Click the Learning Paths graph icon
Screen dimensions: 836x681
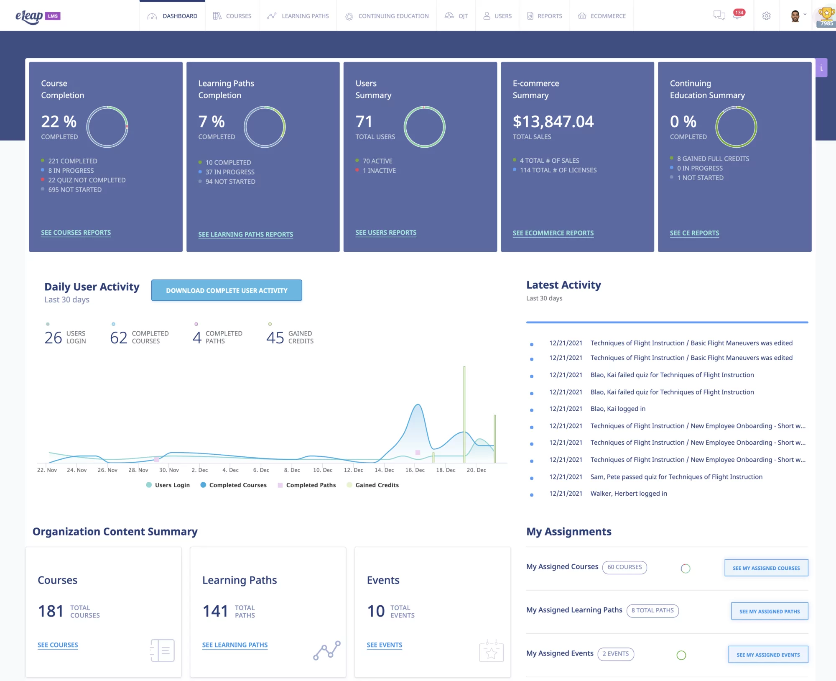[272, 16]
